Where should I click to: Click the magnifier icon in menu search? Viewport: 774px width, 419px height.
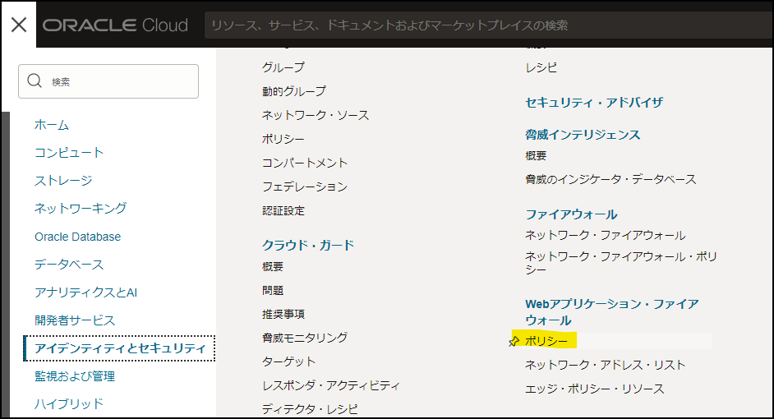point(34,81)
